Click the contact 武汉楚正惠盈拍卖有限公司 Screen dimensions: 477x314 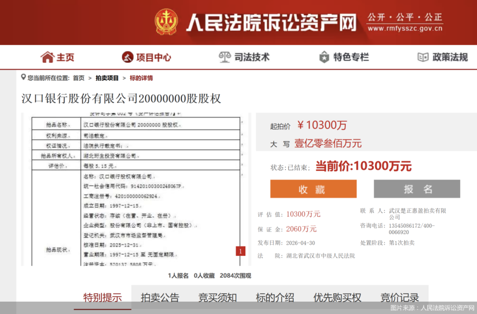coord(418,214)
